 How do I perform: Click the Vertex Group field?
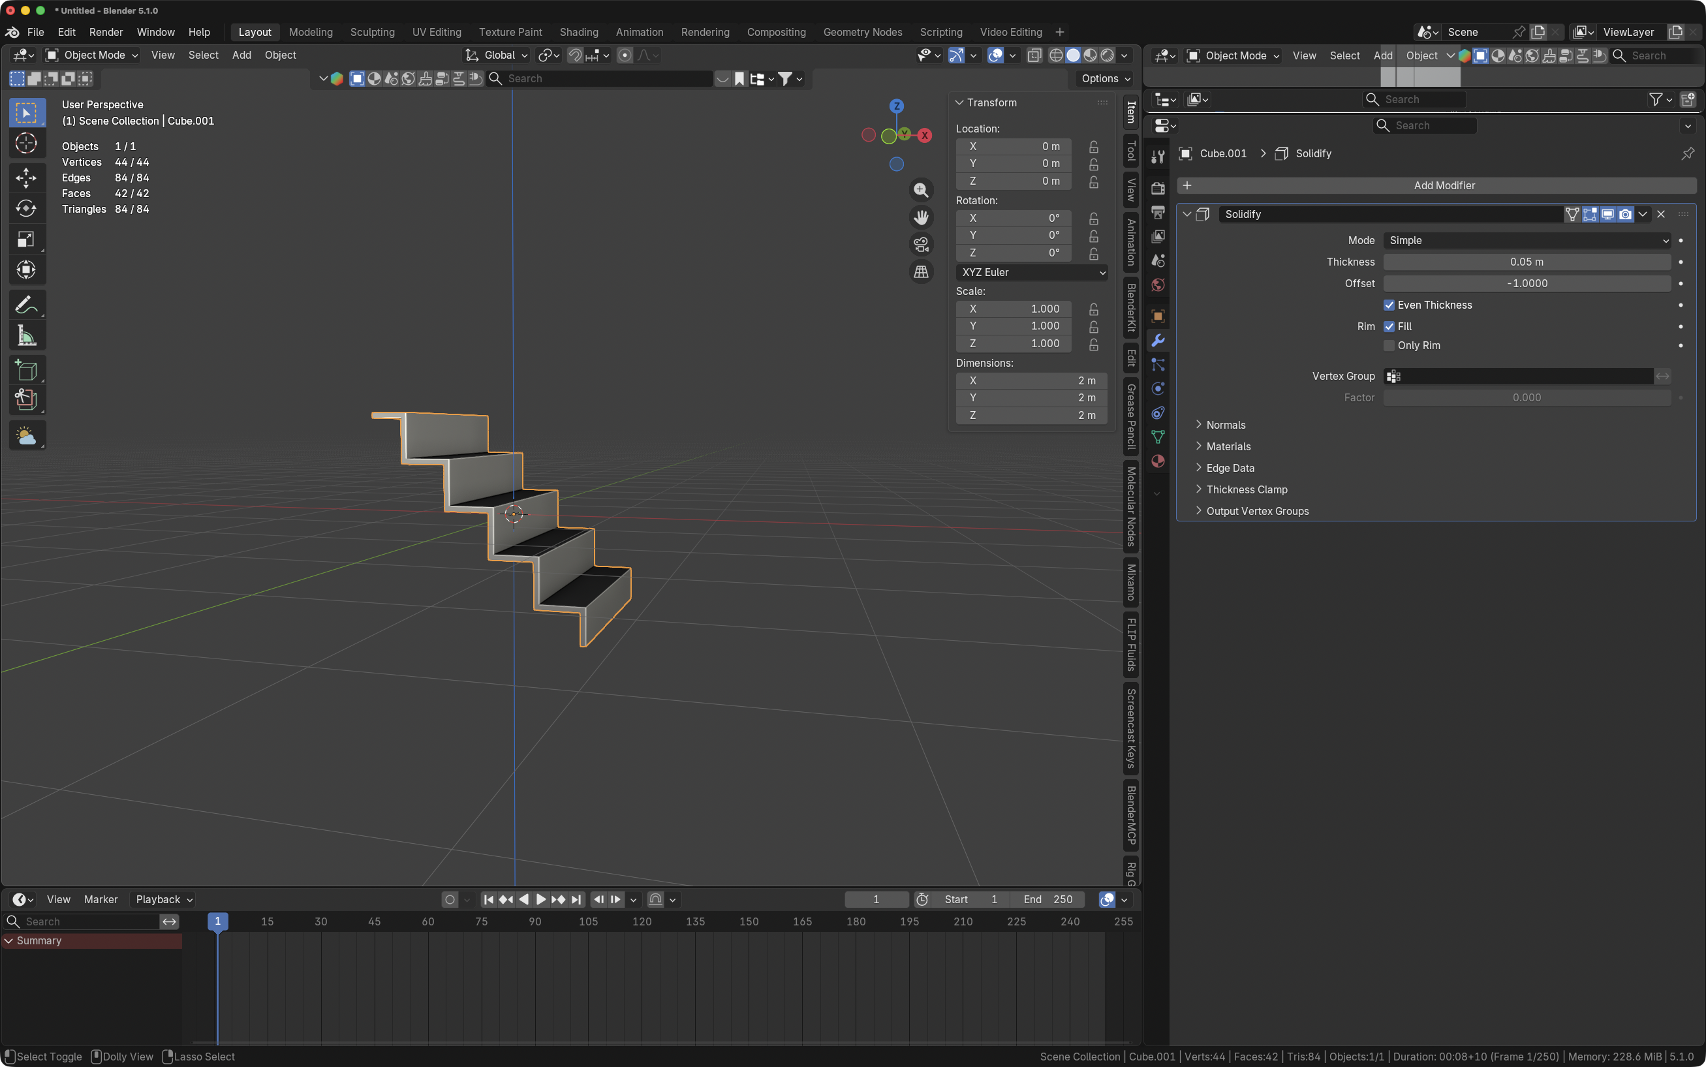1518,376
